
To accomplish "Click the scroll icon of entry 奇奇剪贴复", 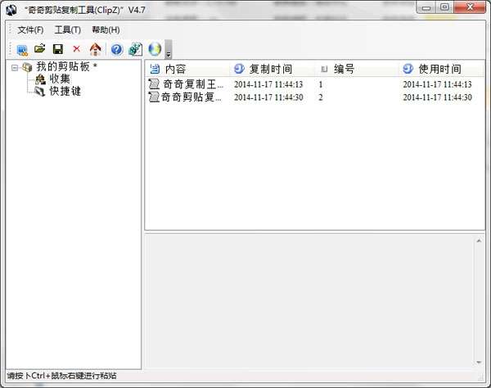I will (x=154, y=97).
